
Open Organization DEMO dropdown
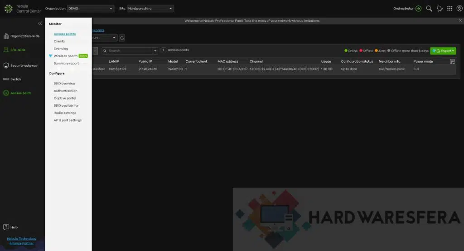pyautogui.click(x=91, y=8)
